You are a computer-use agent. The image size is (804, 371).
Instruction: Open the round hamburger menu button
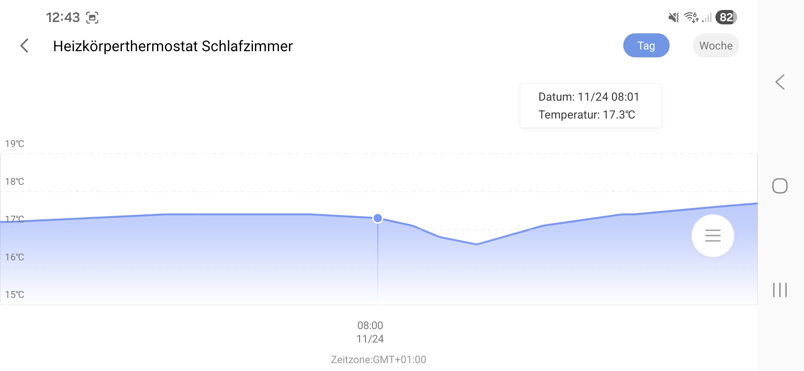click(x=713, y=236)
